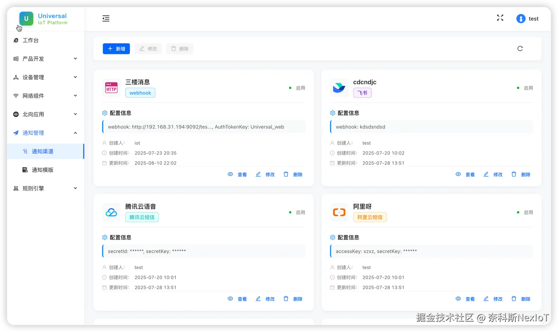Select the Feishu icon on the cdcndjc card
The image size is (558, 332).
tap(339, 87)
